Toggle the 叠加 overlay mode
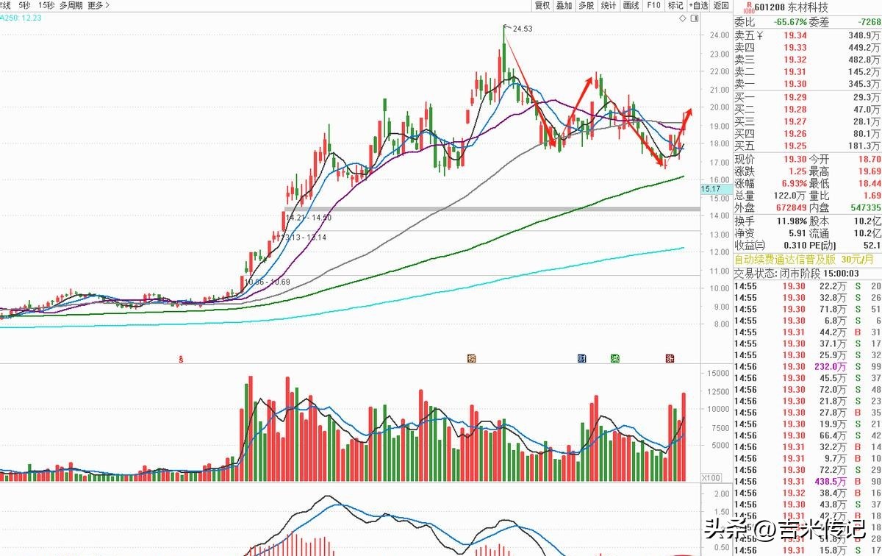Screen dimensions: 882x556 point(564,5)
